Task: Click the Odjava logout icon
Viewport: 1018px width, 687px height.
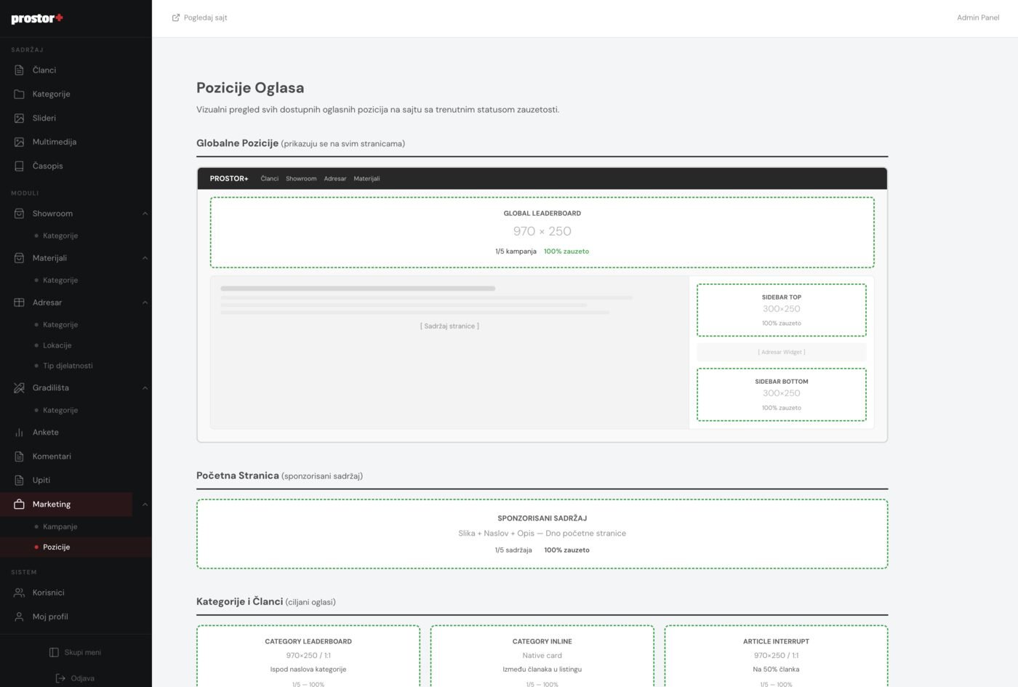Action: pyautogui.click(x=60, y=678)
